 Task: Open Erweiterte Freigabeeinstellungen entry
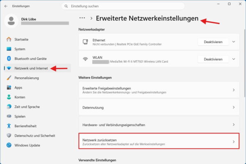(159, 90)
